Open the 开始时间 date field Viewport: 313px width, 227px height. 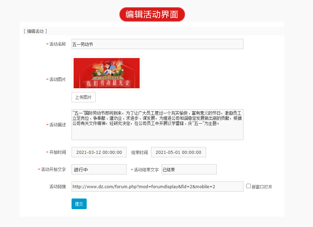(x=99, y=152)
